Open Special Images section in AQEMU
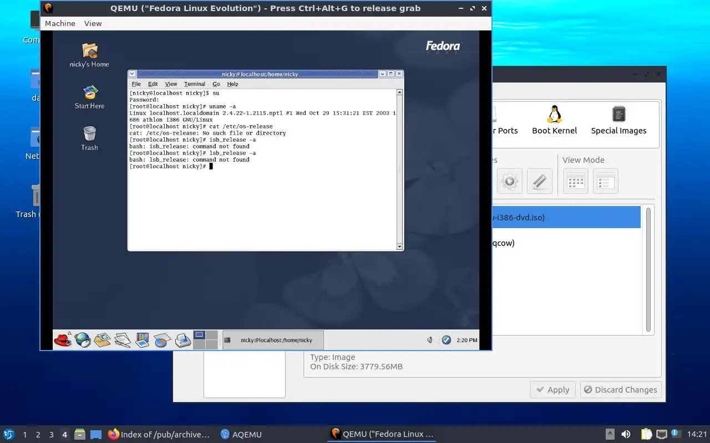Viewport: 710px width, 443px height. coord(618,121)
